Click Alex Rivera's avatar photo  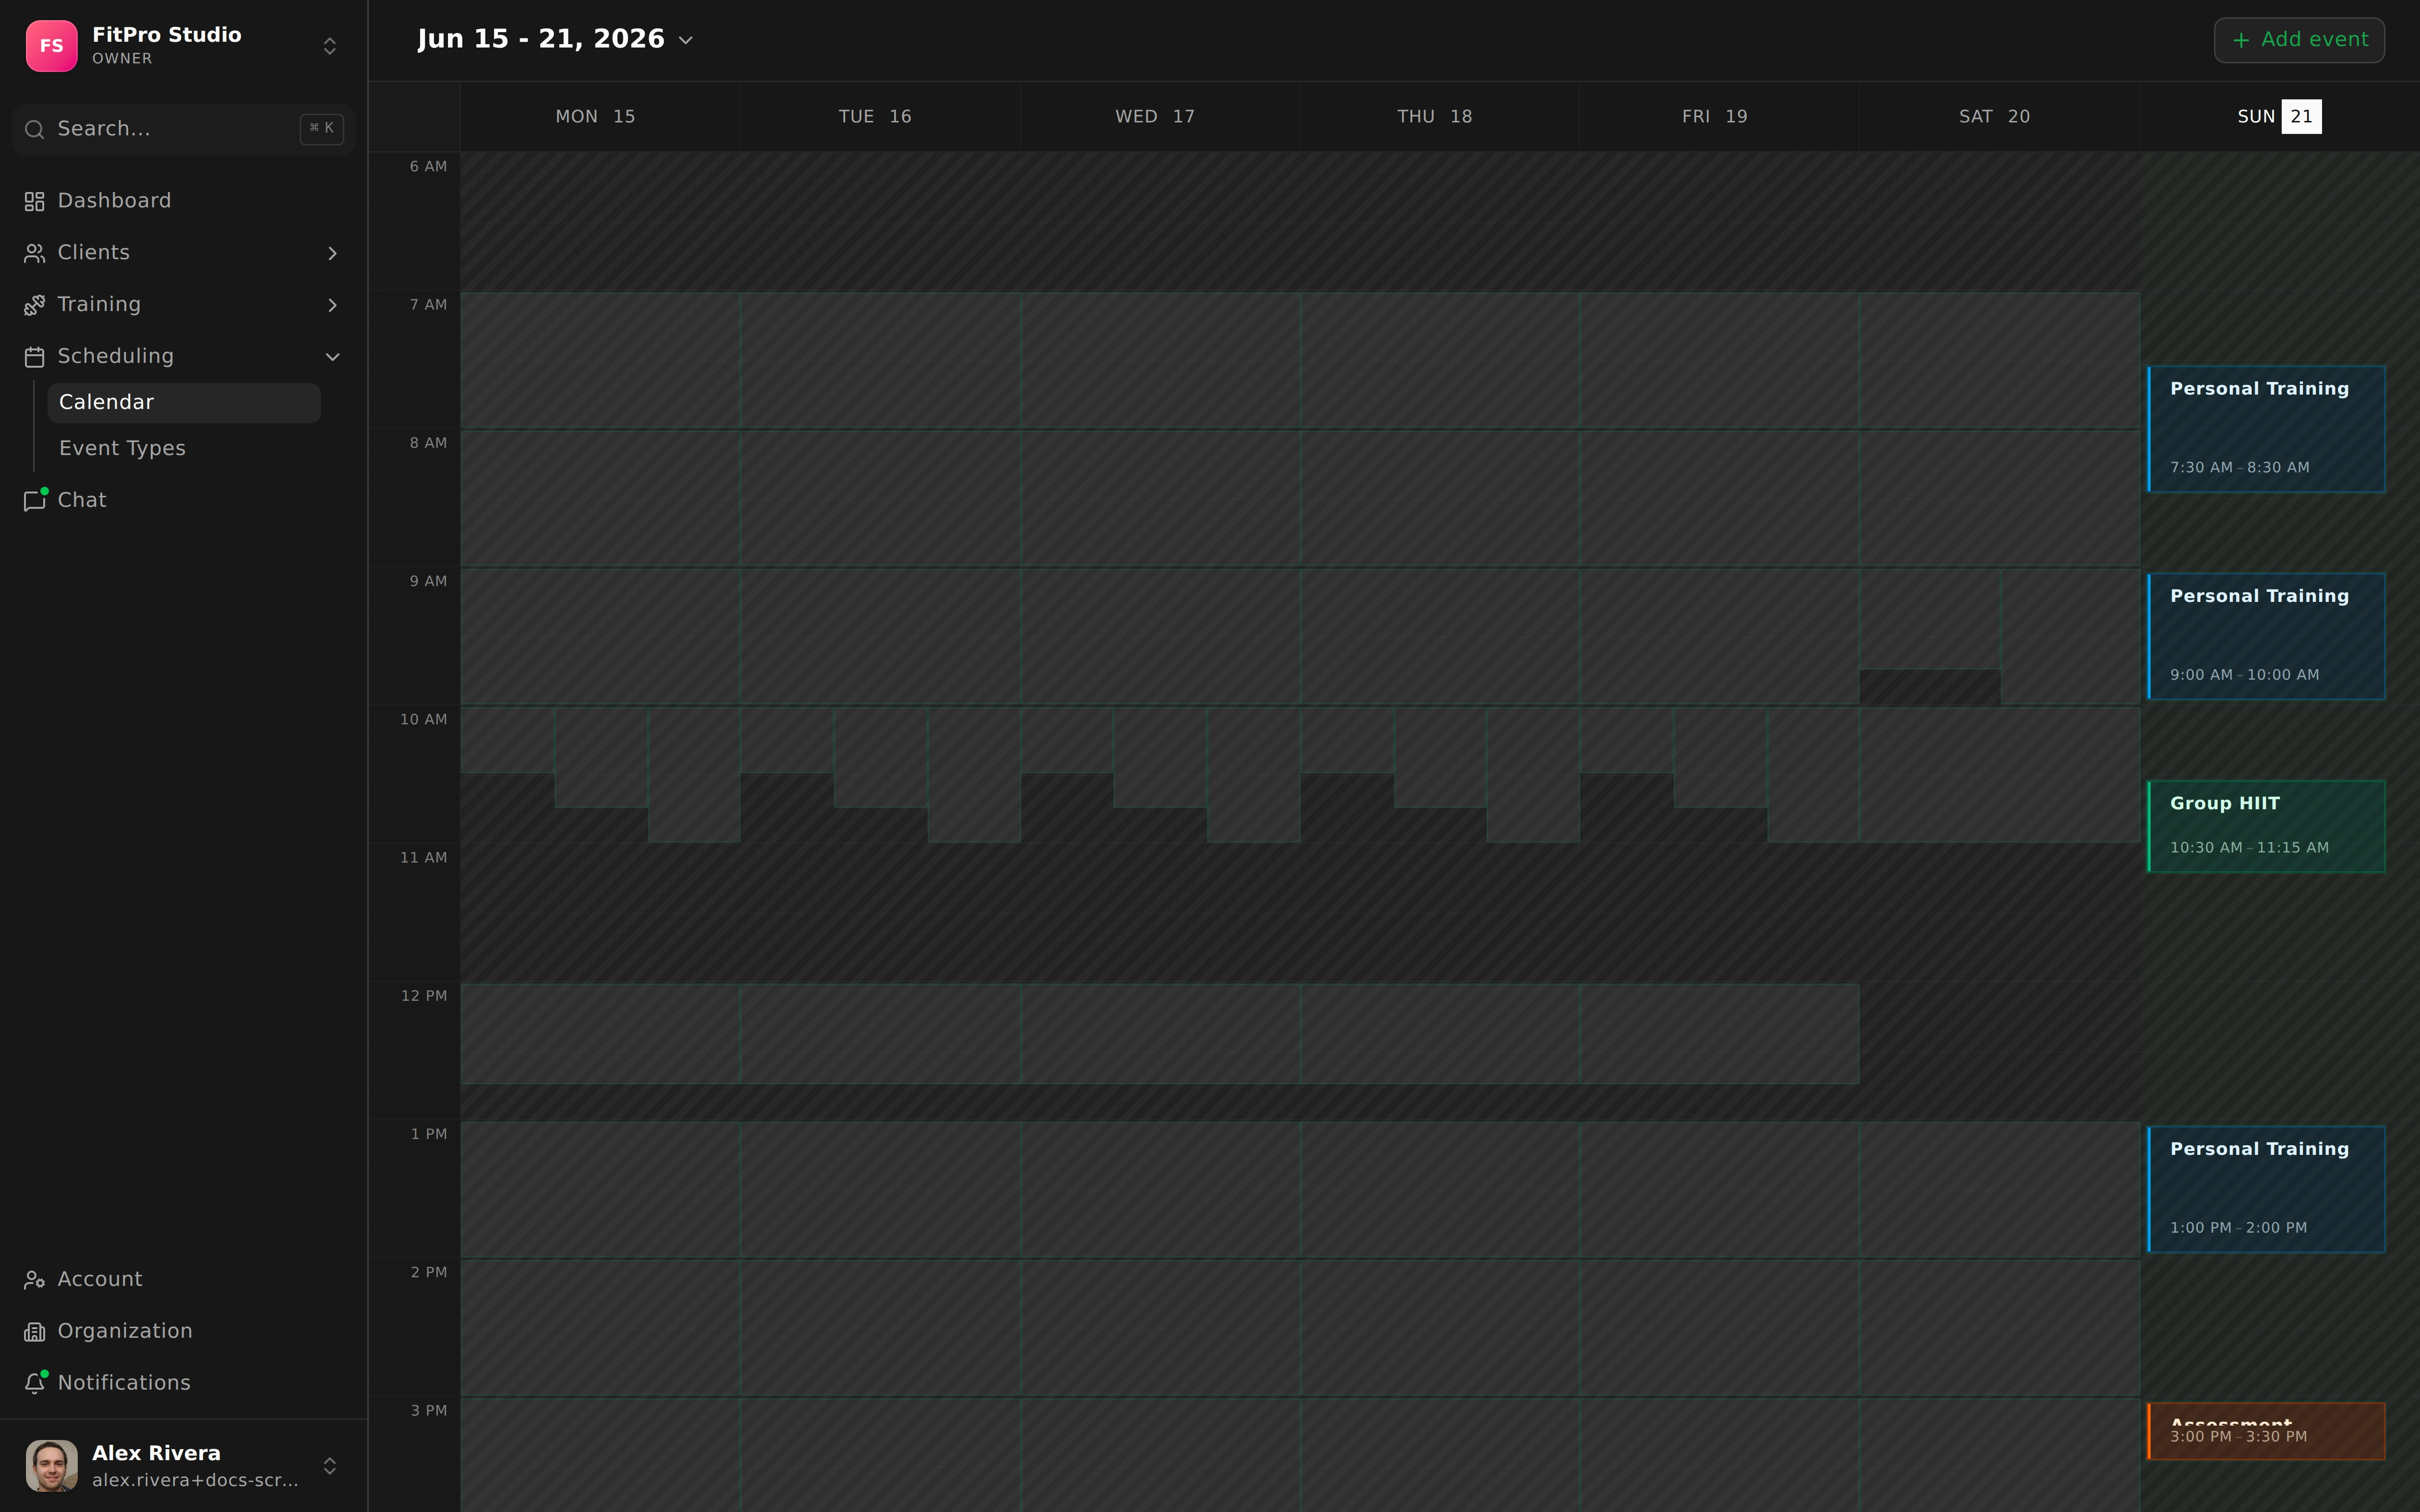point(51,1466)
